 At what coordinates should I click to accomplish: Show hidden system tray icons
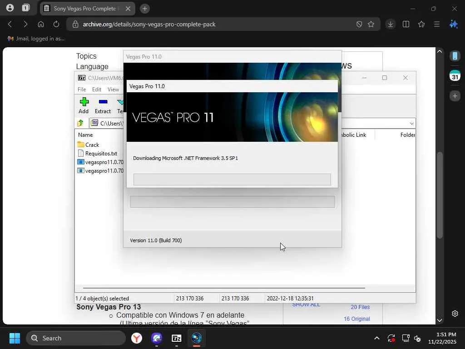pyautogui.click(x=376, y=338)
